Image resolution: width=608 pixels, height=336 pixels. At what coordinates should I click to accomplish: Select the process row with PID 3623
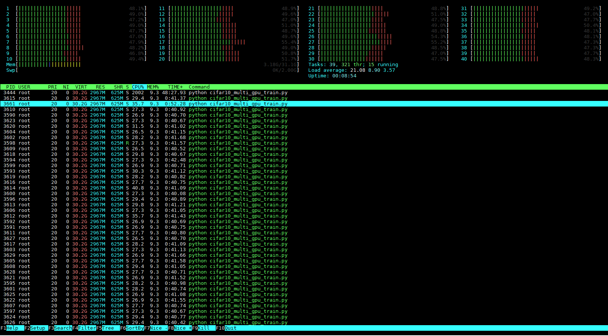coord(304,121)
